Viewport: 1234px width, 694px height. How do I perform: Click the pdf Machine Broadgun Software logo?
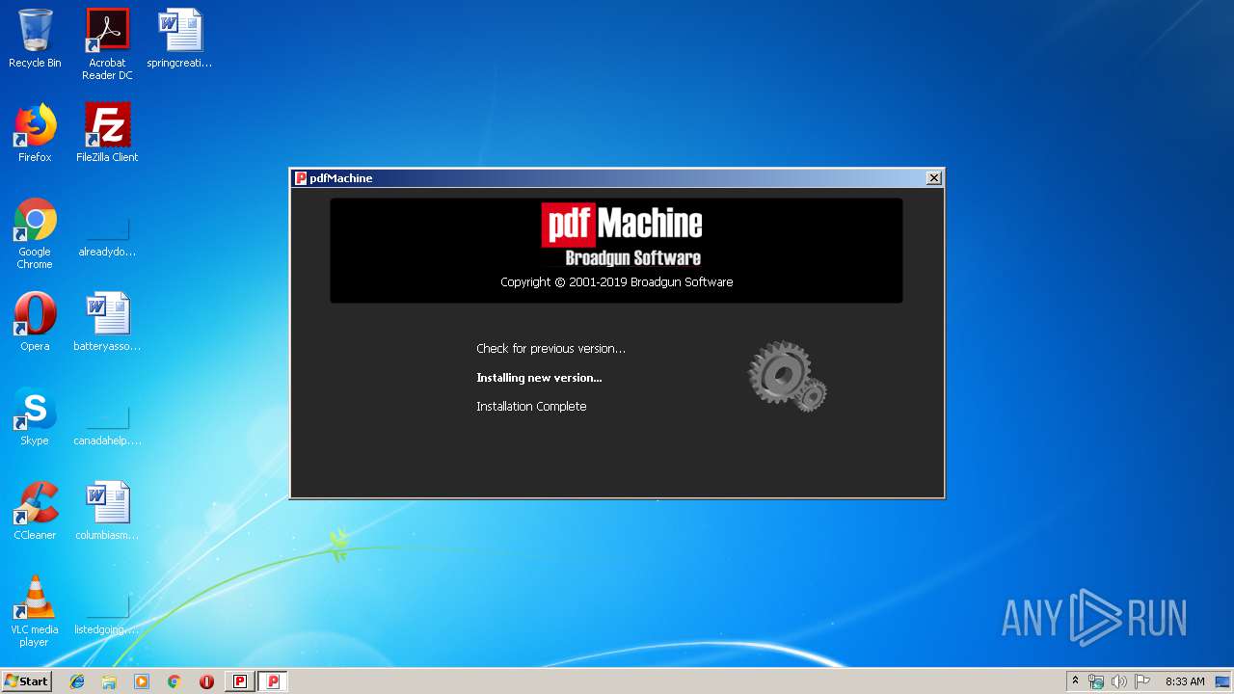pos(622,234)
